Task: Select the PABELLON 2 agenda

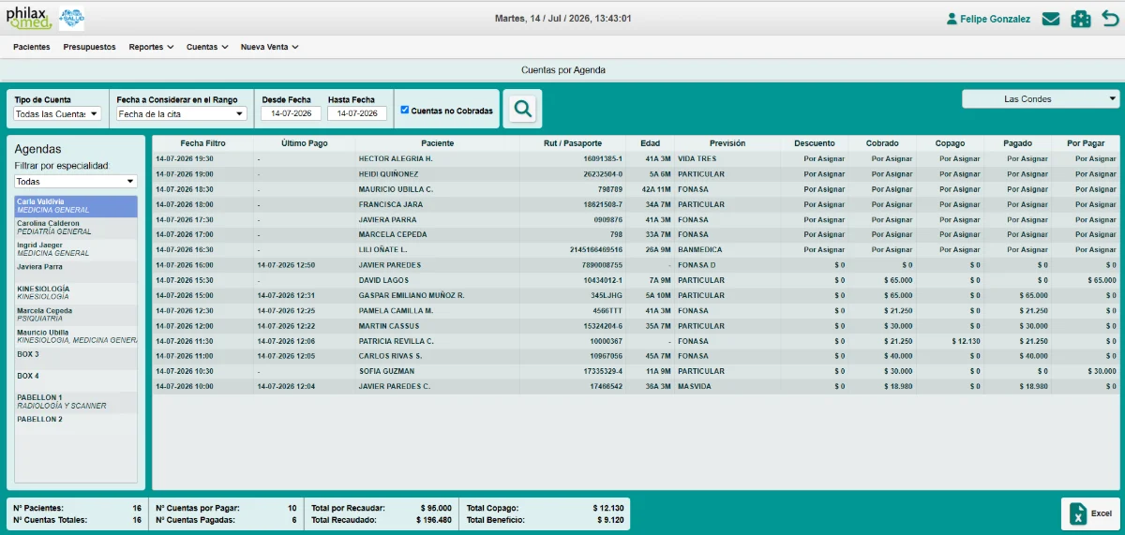Action: (76, 423)
